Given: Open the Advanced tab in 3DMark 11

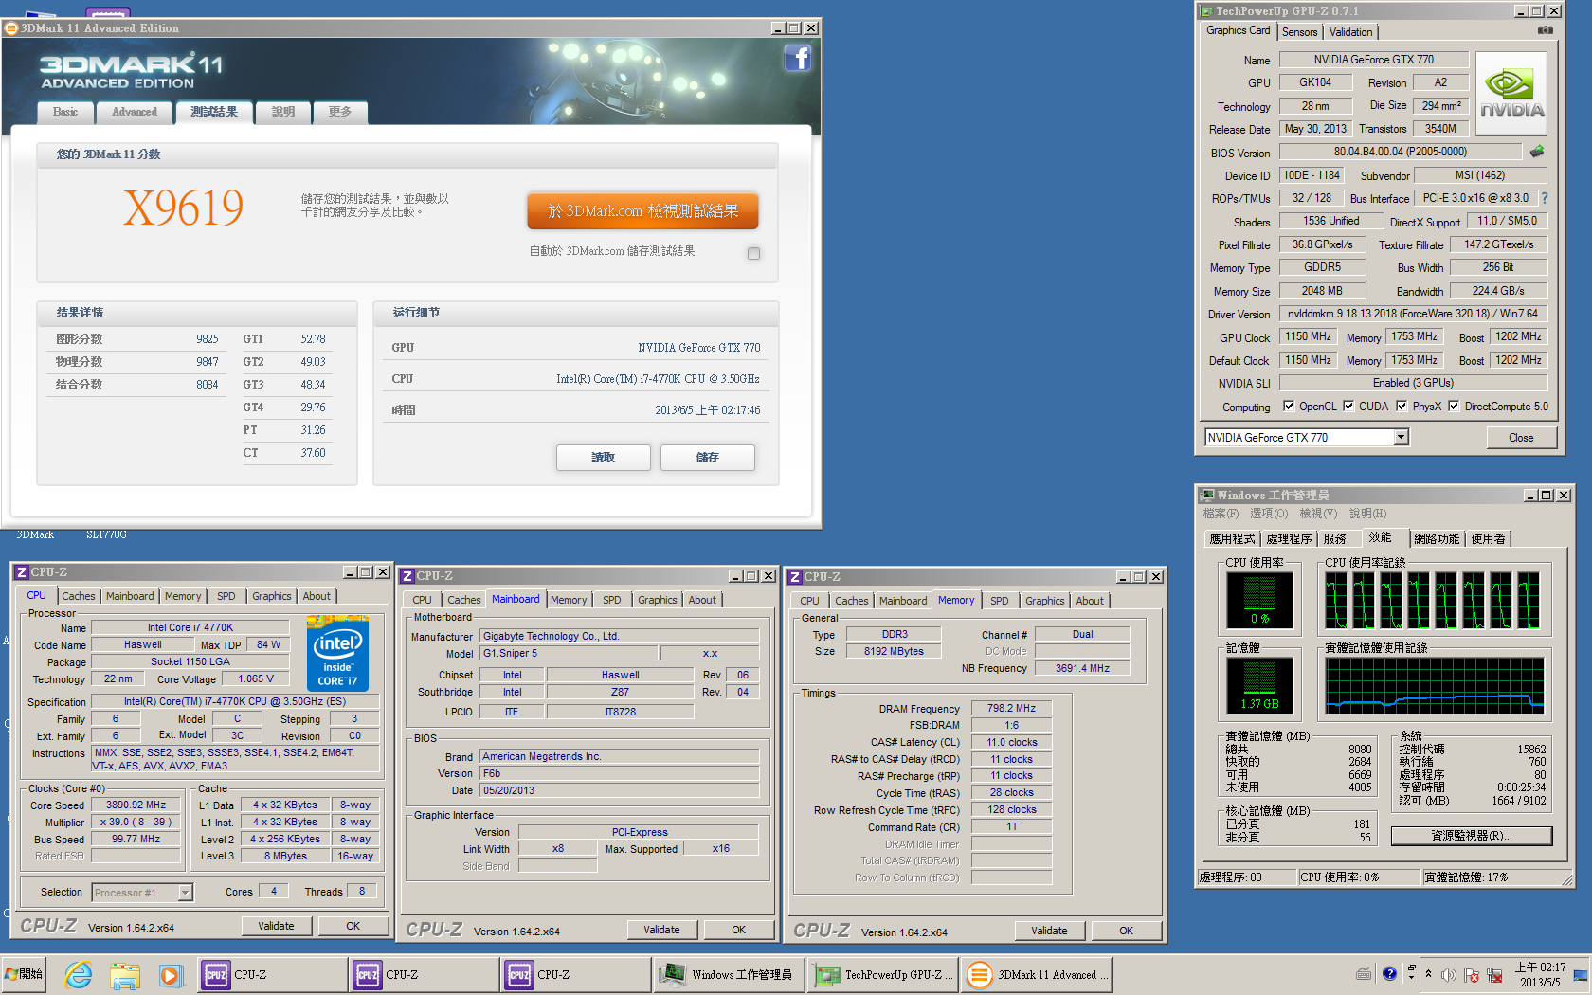Looking at the screenshot, I should click(135, 112).
